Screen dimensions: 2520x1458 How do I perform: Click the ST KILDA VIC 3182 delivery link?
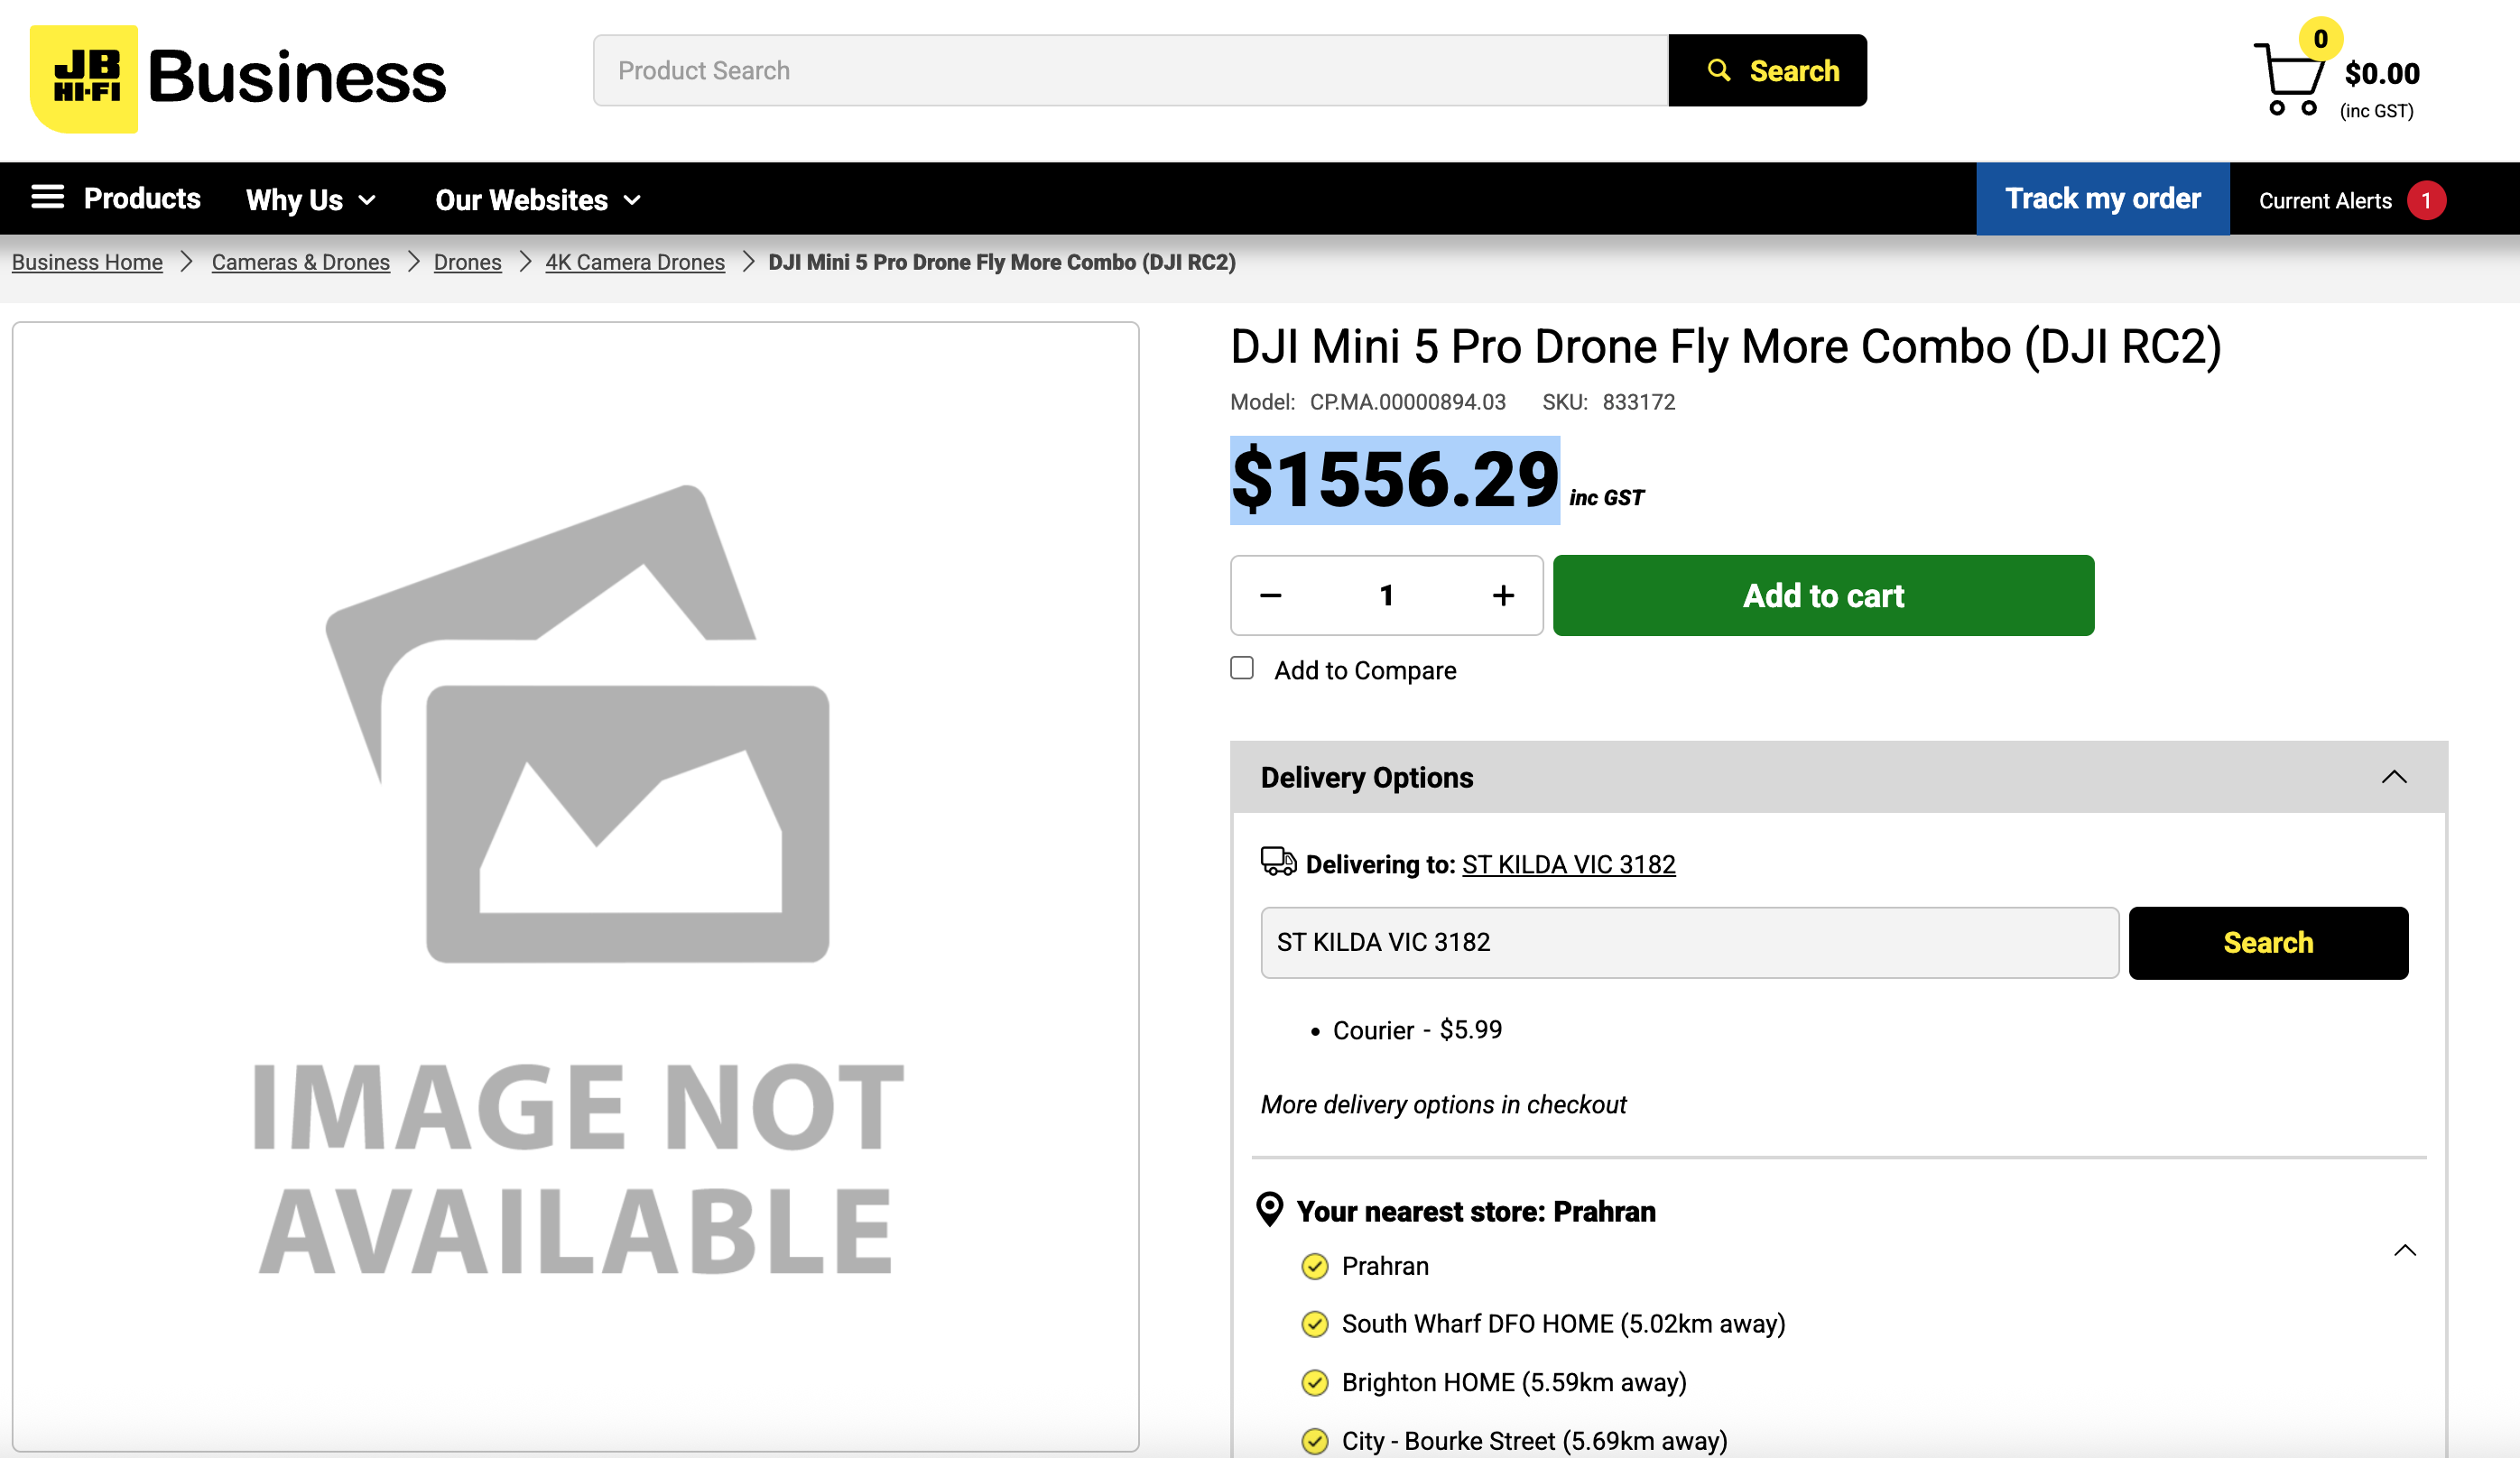click(x=1569, y=864)
